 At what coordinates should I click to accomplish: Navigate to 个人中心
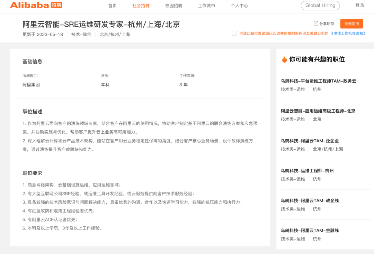point(239,6)
